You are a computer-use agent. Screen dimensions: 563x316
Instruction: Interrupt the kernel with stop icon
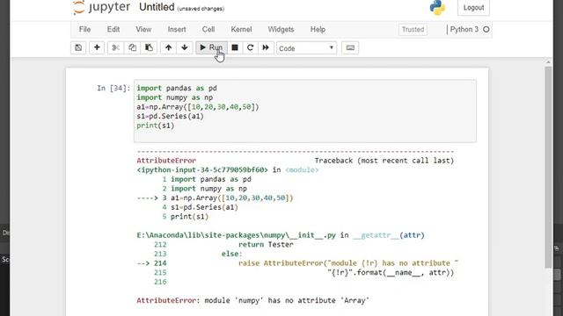[235, 47]
